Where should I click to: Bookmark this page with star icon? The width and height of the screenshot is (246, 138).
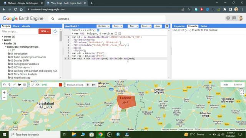click(x=189, y=9)
